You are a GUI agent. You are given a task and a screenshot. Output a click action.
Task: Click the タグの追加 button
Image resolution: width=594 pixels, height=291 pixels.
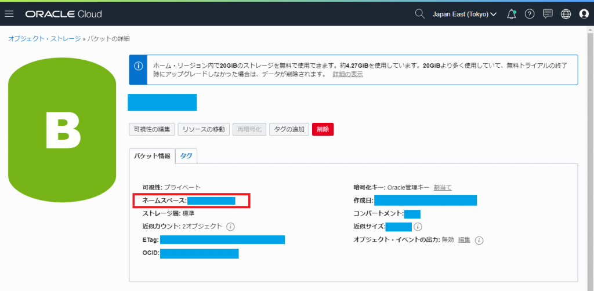coord(289,129)
